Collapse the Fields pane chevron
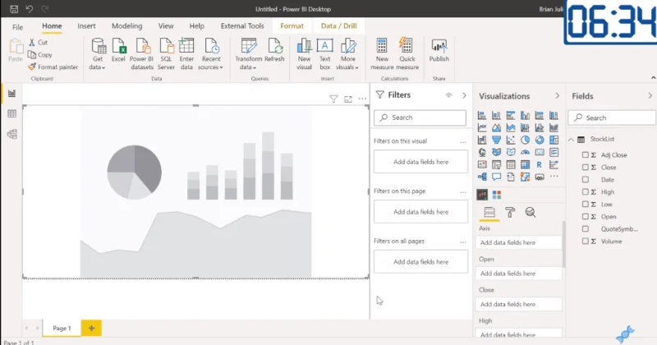The width and height of the screenshot is (657, 345). tap(650, 95)
